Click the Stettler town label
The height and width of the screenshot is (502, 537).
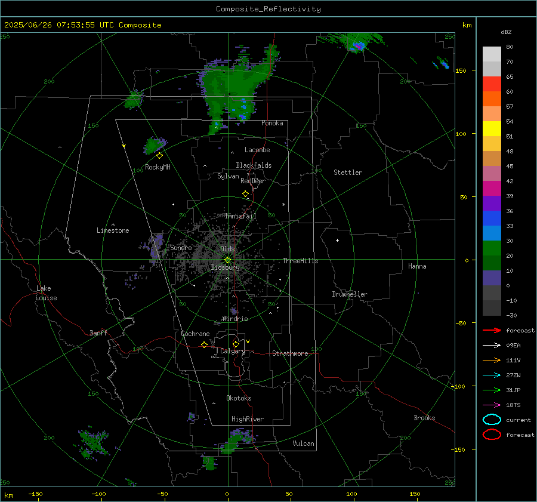pyautogui.click(x=348, y=173)
